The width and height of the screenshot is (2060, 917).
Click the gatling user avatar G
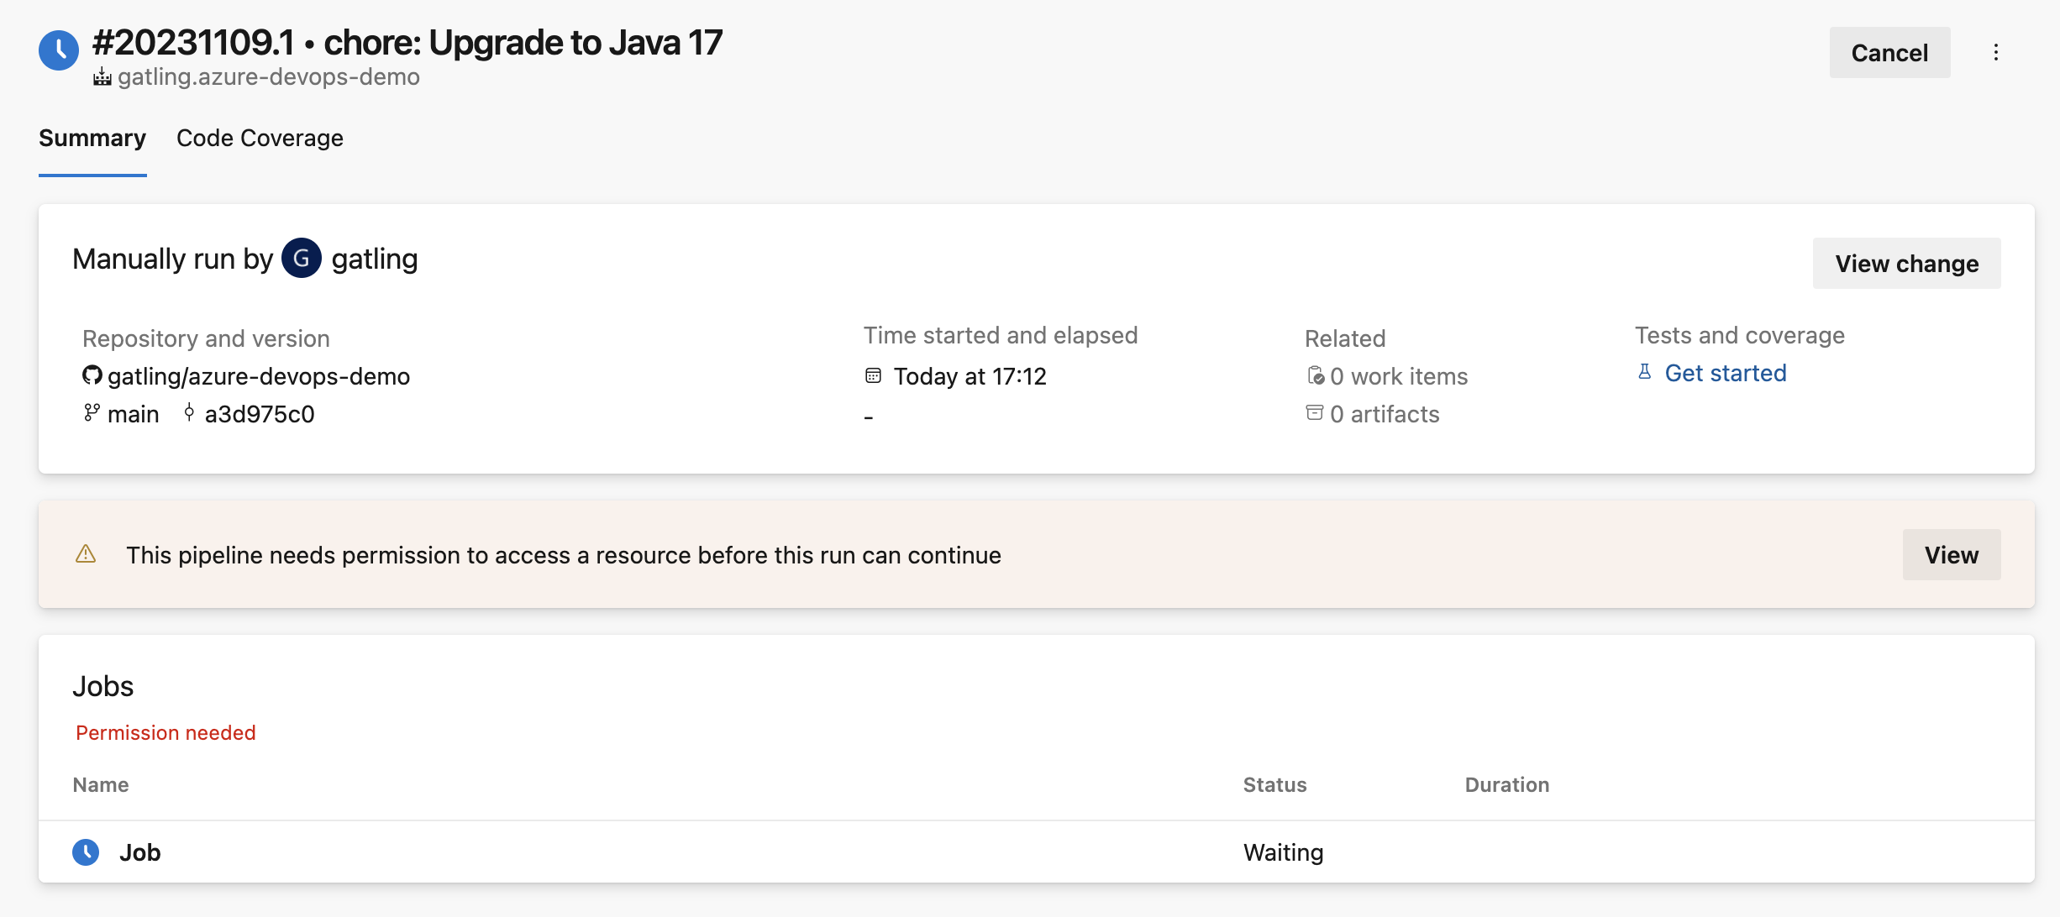(302, 259)
